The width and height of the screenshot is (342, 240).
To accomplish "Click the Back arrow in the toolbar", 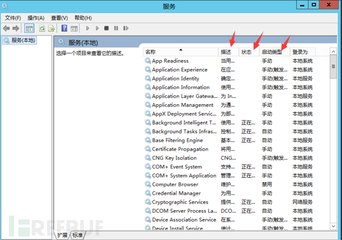I will [6, 29].
